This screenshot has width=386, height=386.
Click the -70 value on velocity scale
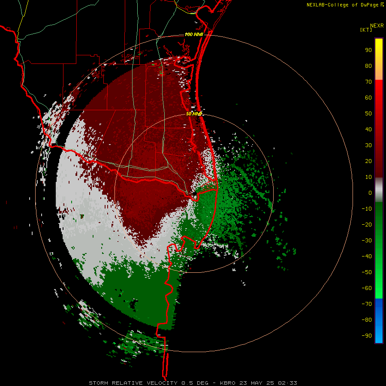pos(367,304)
